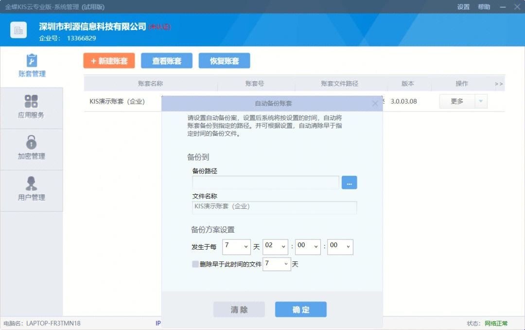The height and width of the screenshot is (330, 525).
Task: Click the 未认证 status label
Action: [x=160, y=27]
